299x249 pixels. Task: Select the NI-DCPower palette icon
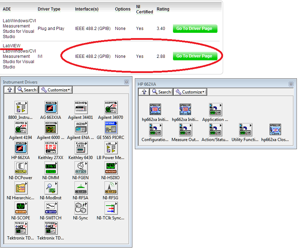click(21, 168)
